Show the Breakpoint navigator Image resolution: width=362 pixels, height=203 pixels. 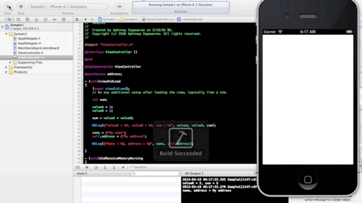click(x=55, y=19)
